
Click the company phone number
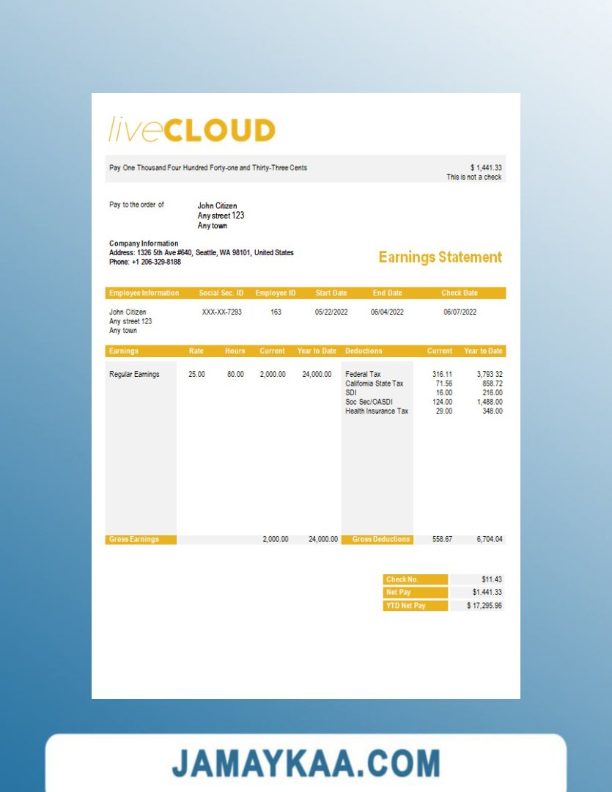coord(145,262)
